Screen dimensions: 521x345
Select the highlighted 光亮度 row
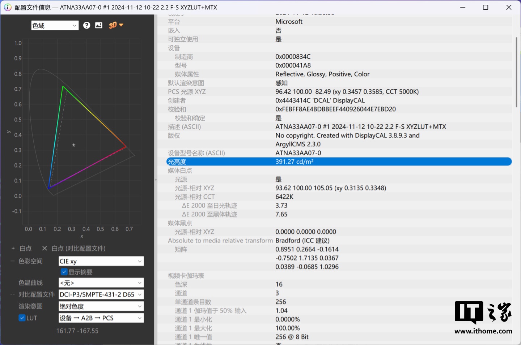pos(339,162)
